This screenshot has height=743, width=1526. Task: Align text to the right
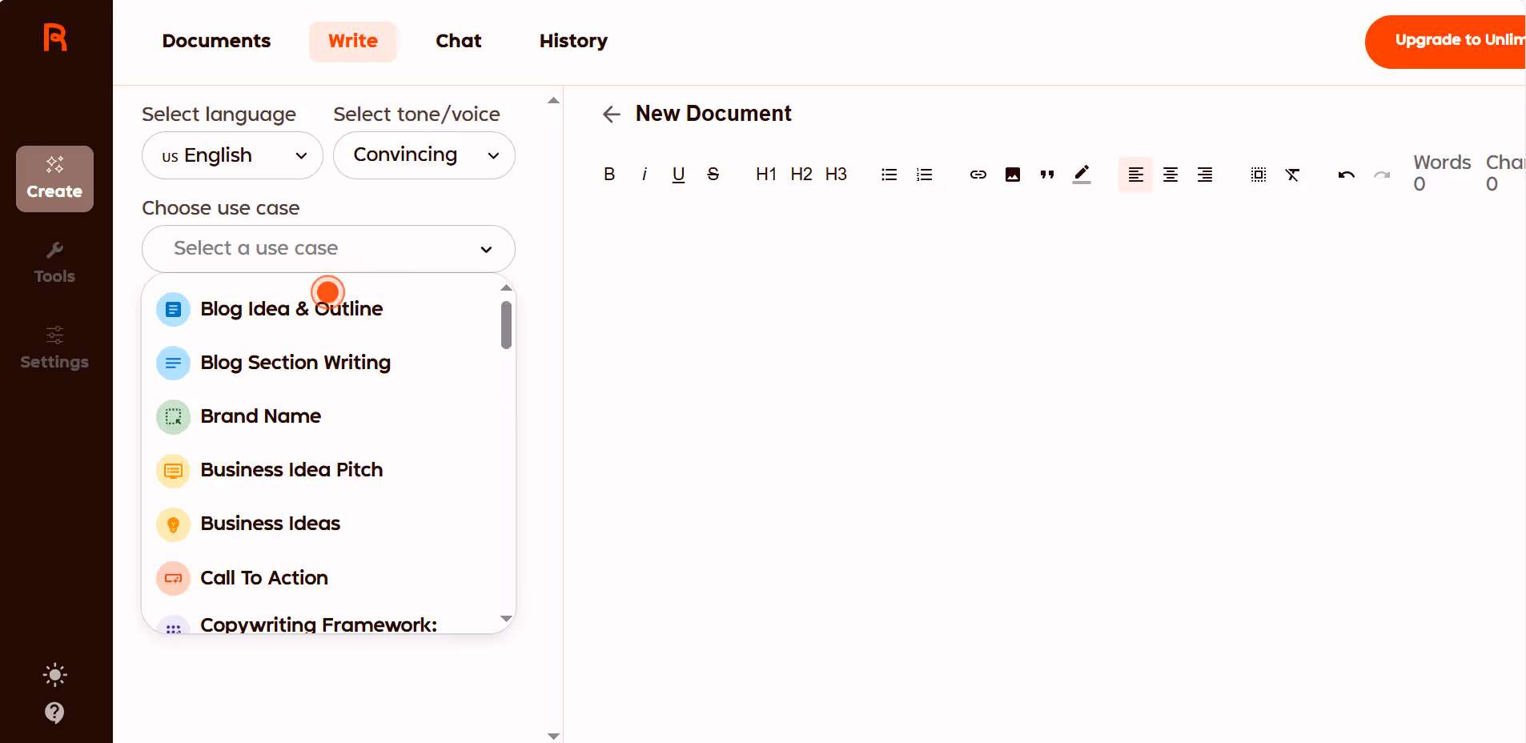(x=1204, y=175)
